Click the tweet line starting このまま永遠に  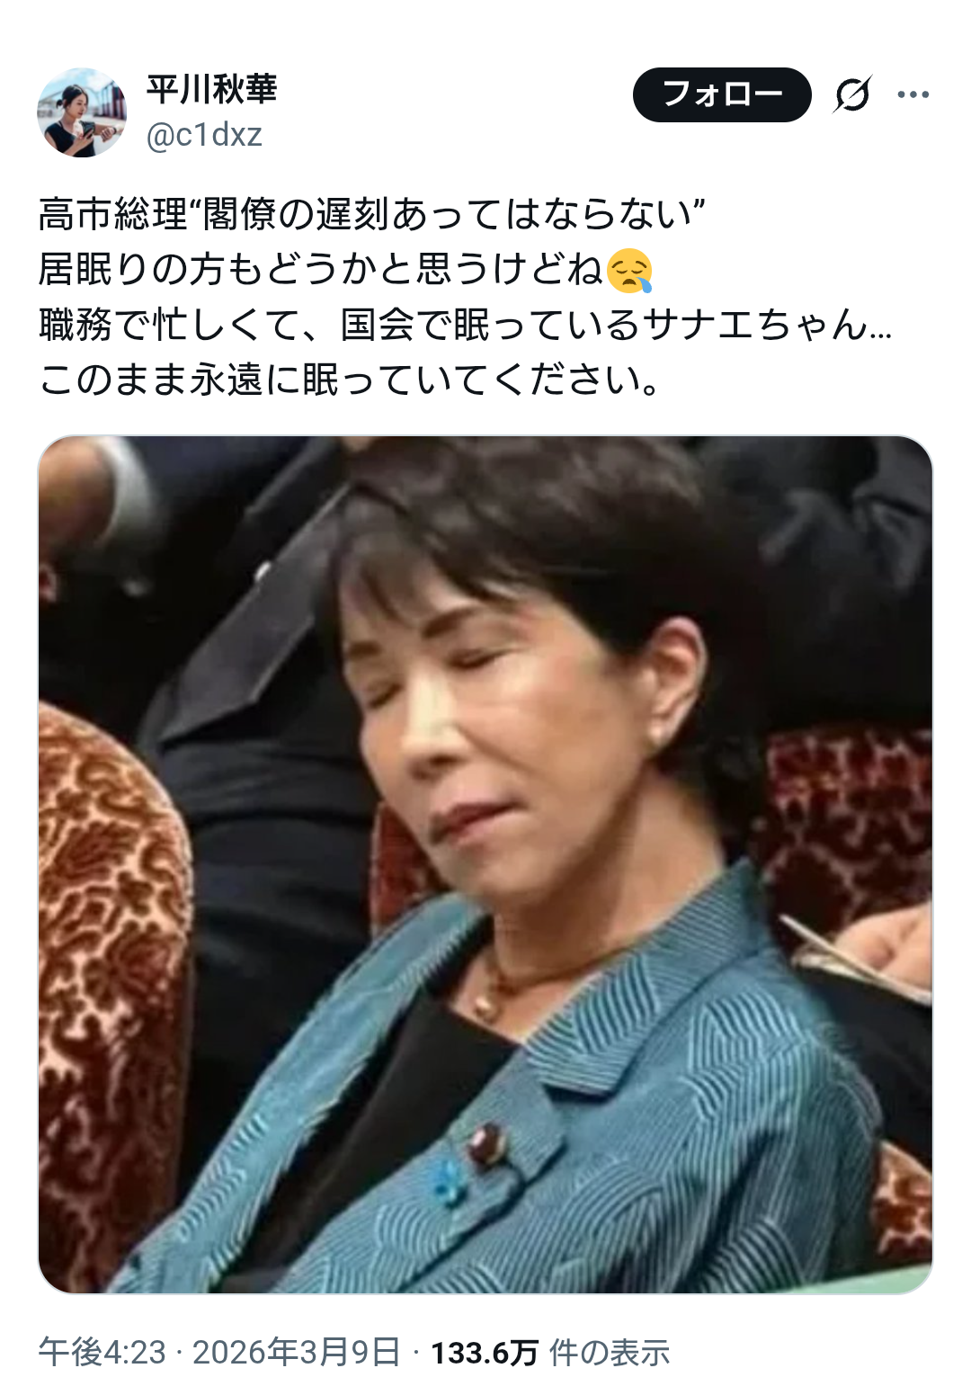[x=351, y=380]
